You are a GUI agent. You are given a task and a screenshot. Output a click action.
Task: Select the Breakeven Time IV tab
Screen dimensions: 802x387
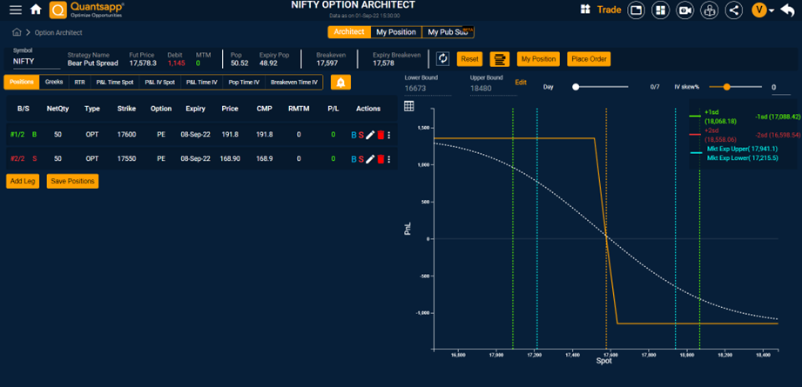coord(294,83)
